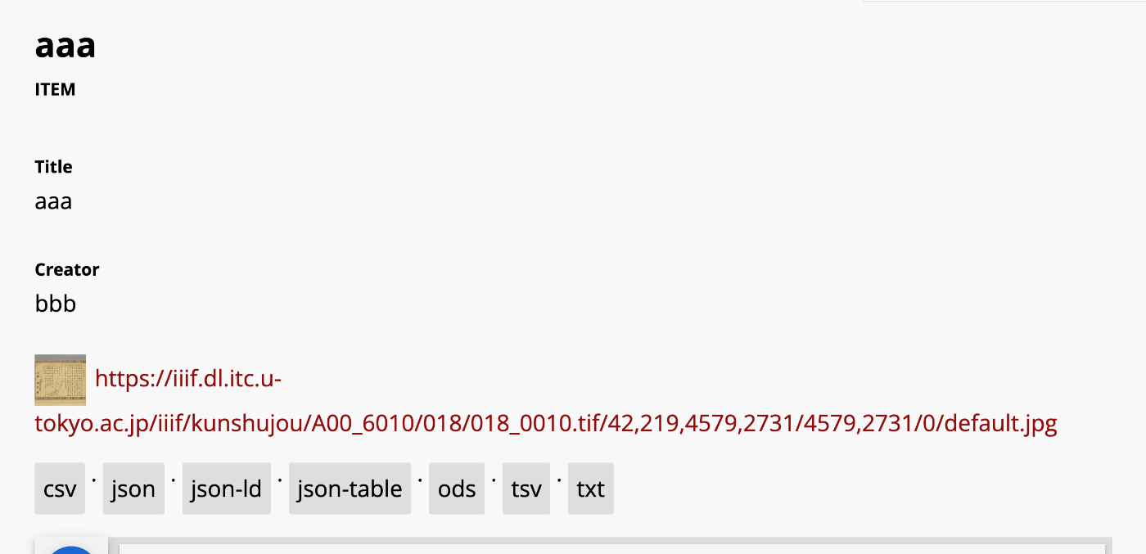This screenshot has height=554, width=1146.
Task: Click the second line of the IIIF link
Action: (x=545, y=424)
